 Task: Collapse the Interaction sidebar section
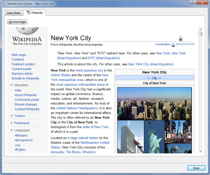12,85
